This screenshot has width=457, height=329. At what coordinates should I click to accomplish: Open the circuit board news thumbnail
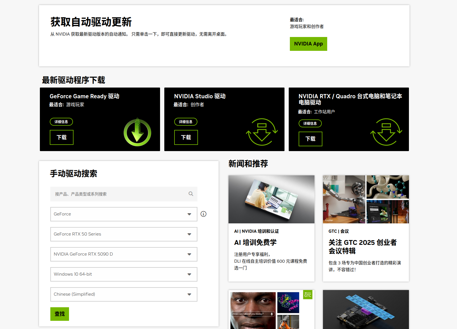click(366, 310)
